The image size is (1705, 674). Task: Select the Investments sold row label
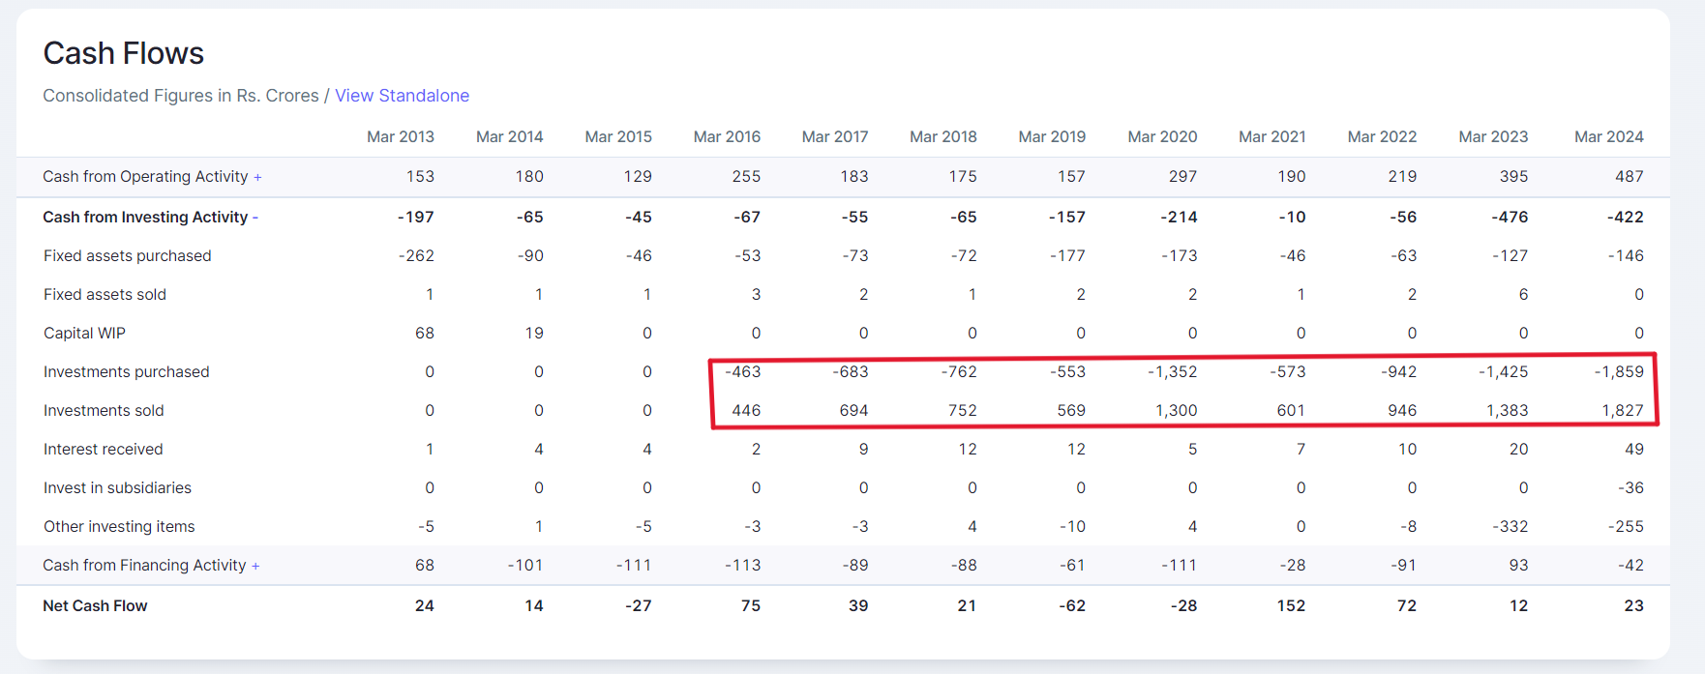[104, 411]
